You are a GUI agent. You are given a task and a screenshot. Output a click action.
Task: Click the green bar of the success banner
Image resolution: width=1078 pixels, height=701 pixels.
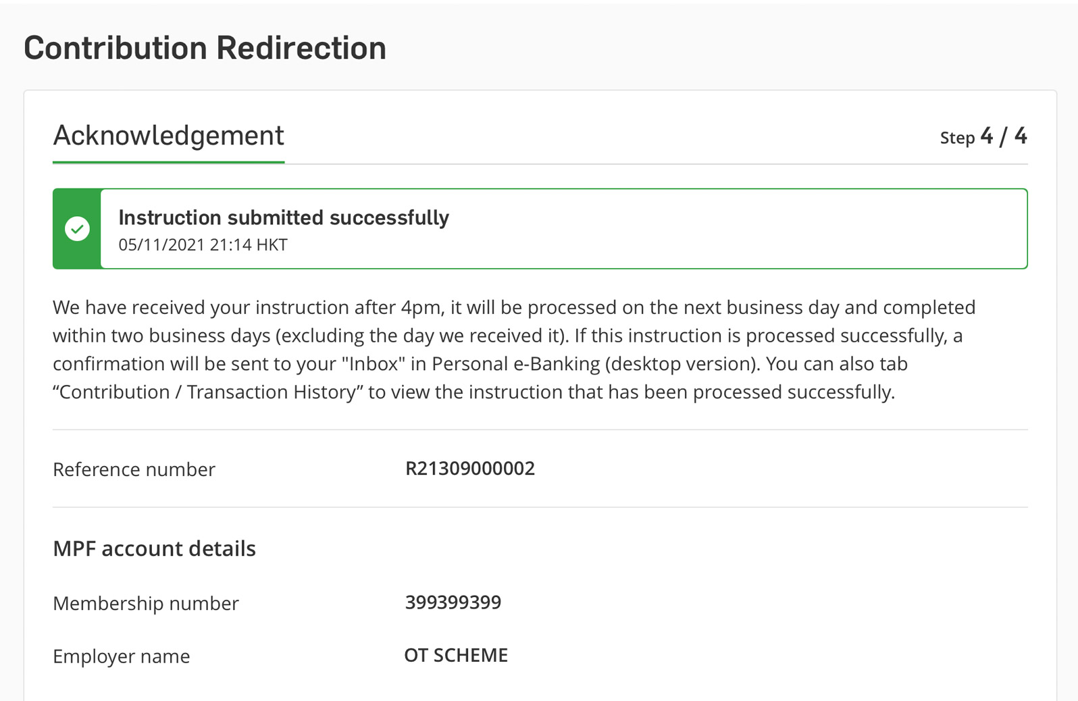coord(77,229)
